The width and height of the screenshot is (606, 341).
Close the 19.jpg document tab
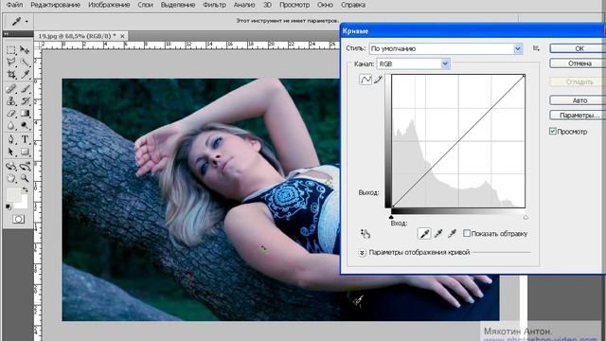coord(122,36)
